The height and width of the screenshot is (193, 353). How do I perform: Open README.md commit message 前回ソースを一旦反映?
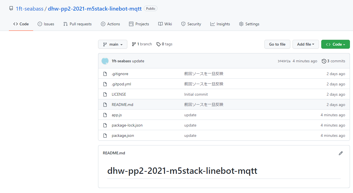pos(204,105)
